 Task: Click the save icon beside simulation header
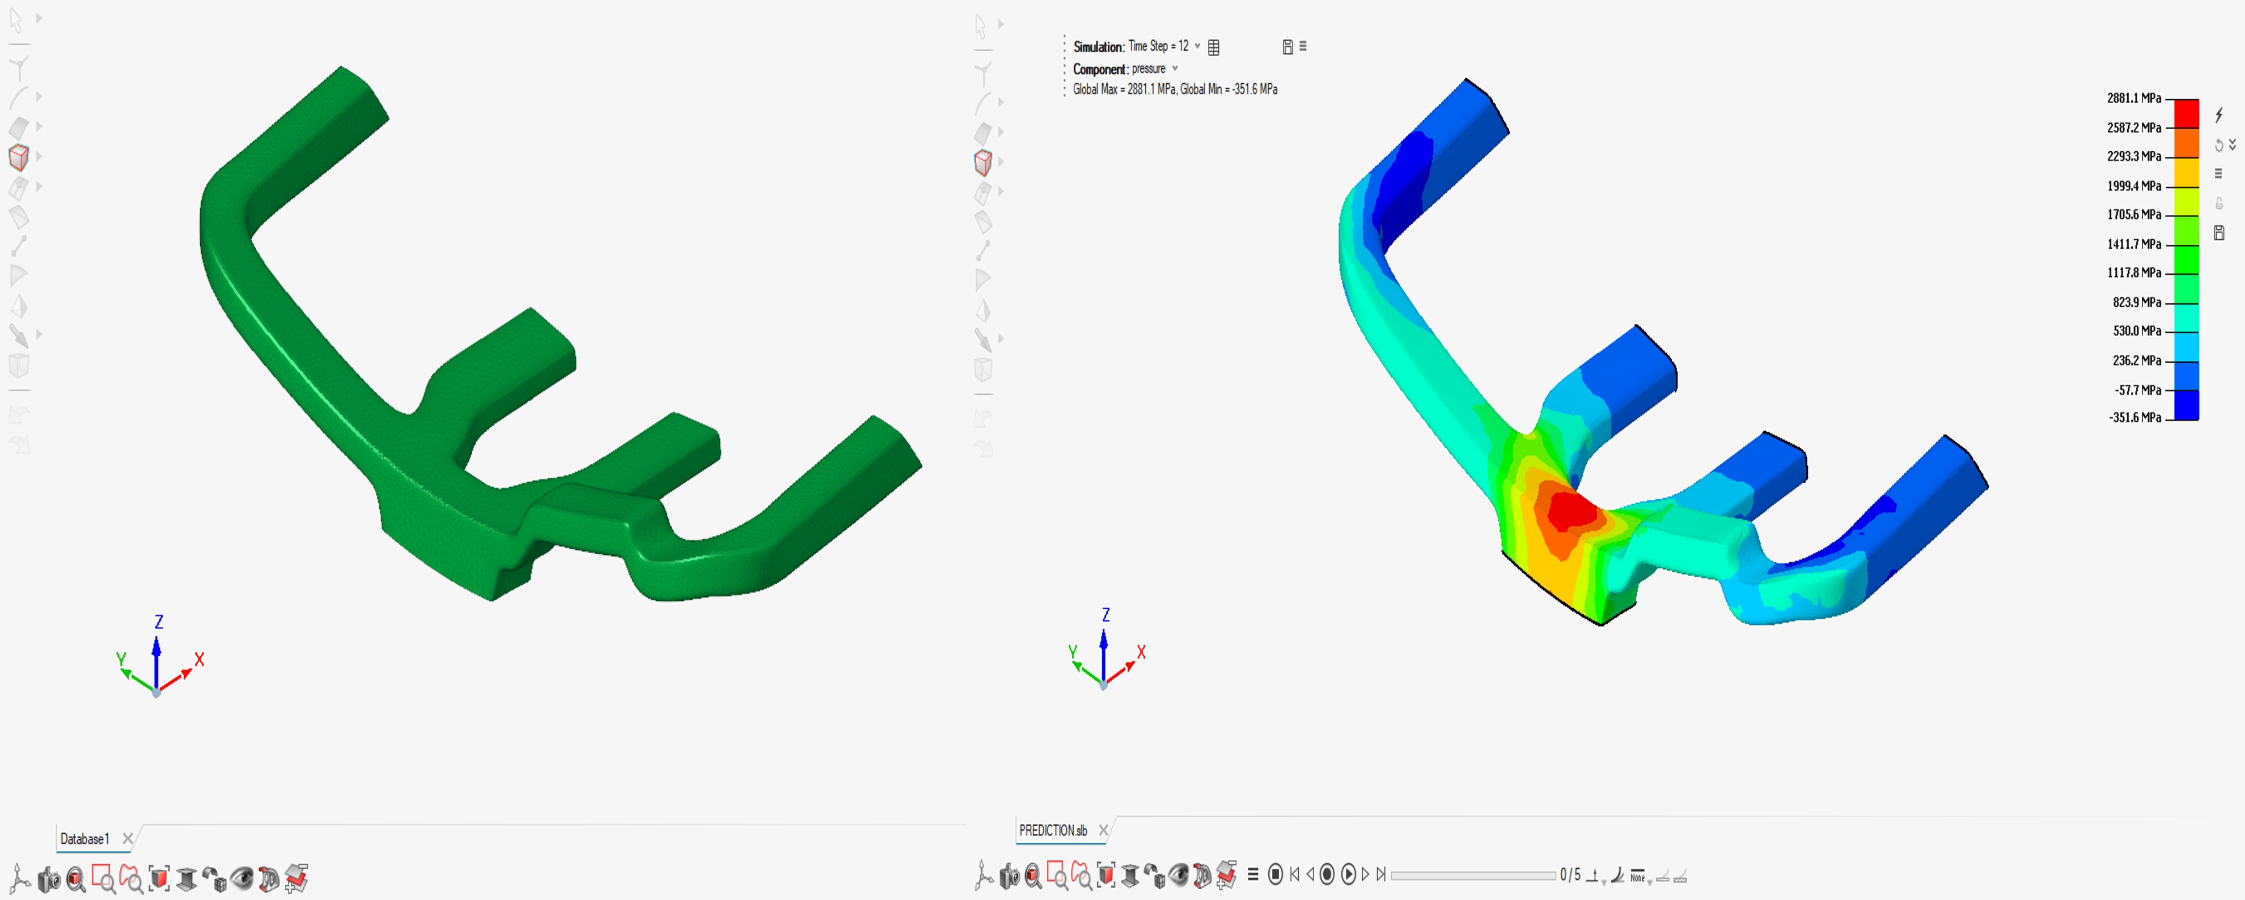(x=1287, y=47)
